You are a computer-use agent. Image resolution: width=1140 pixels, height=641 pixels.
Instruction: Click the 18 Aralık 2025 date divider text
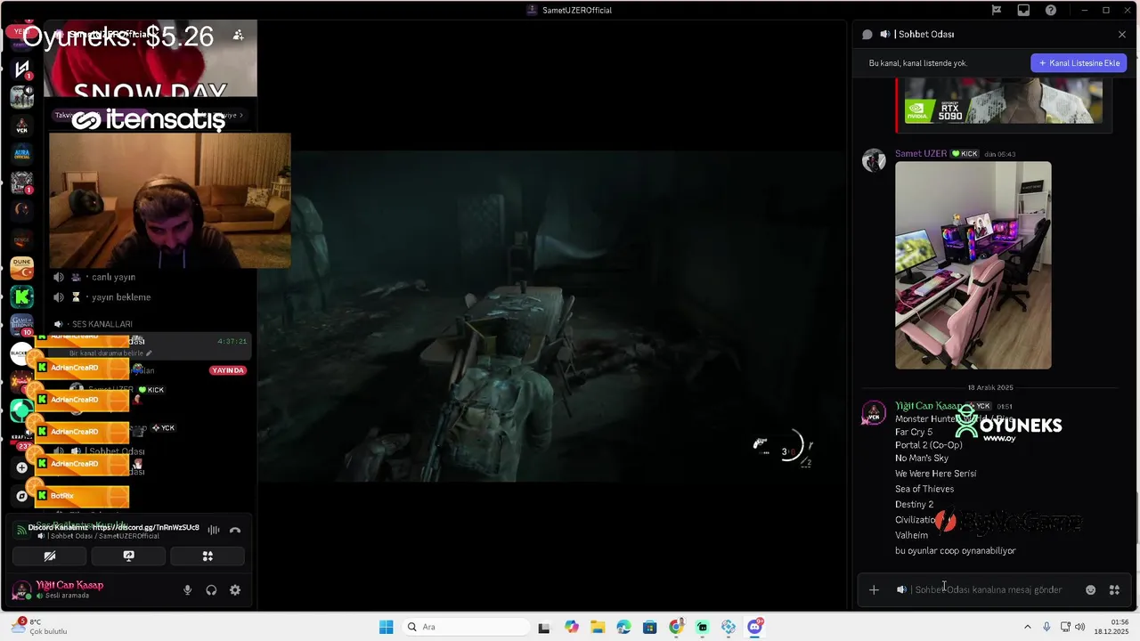tap(990, 387)
